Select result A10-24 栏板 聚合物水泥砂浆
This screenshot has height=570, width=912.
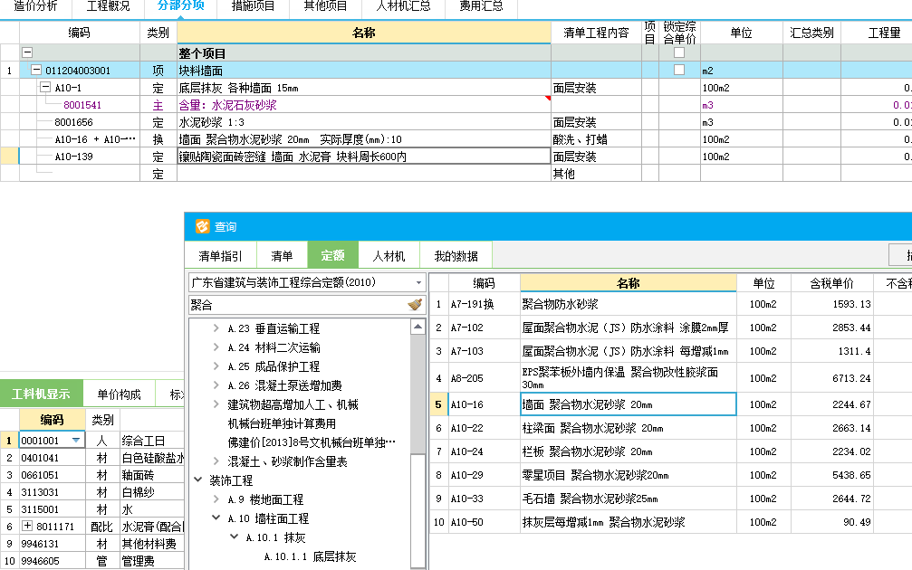[x=629, y=451]
